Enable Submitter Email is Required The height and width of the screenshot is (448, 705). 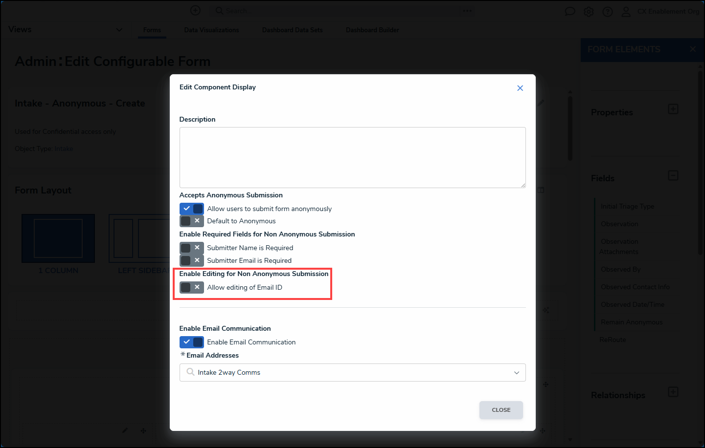(x=192, y=260)
